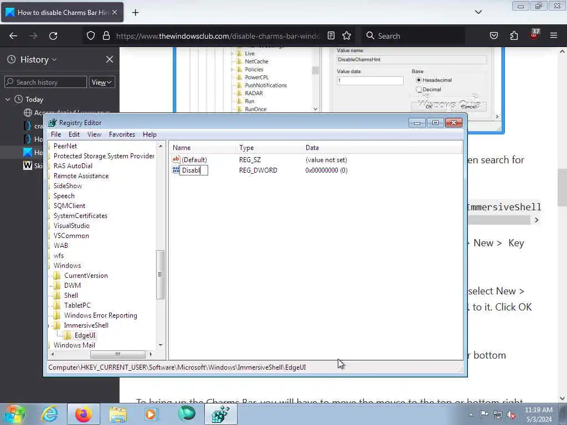Click the tree horizontal scrollbar thumb
The height and width of the screenshot is (425, 567).
pyautogui.click(x=118, y=354)
